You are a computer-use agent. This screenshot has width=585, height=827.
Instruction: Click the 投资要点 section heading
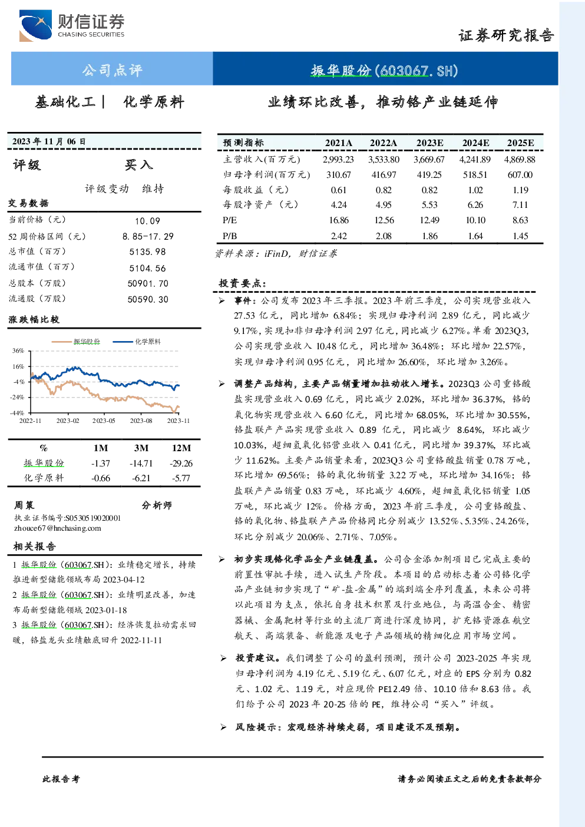(x=242, y=283)
